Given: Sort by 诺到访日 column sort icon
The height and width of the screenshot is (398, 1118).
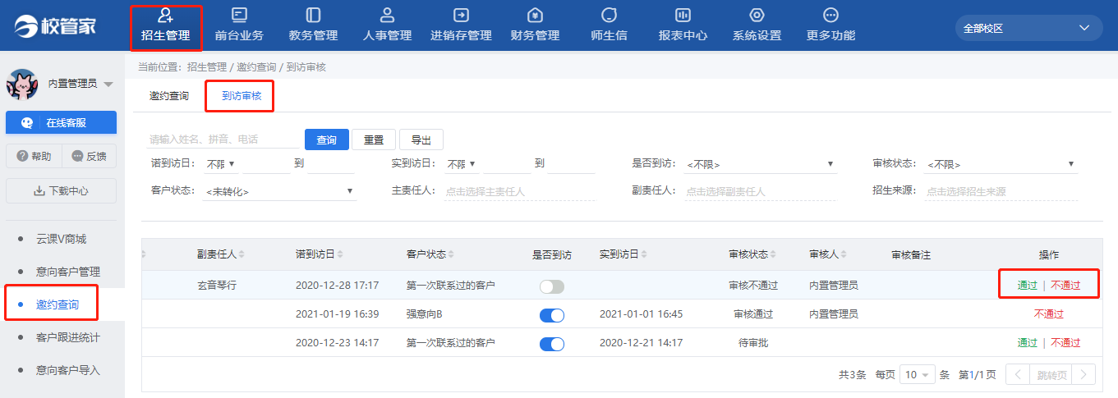Looking at the screenshot, I should (x=340, y=254).
